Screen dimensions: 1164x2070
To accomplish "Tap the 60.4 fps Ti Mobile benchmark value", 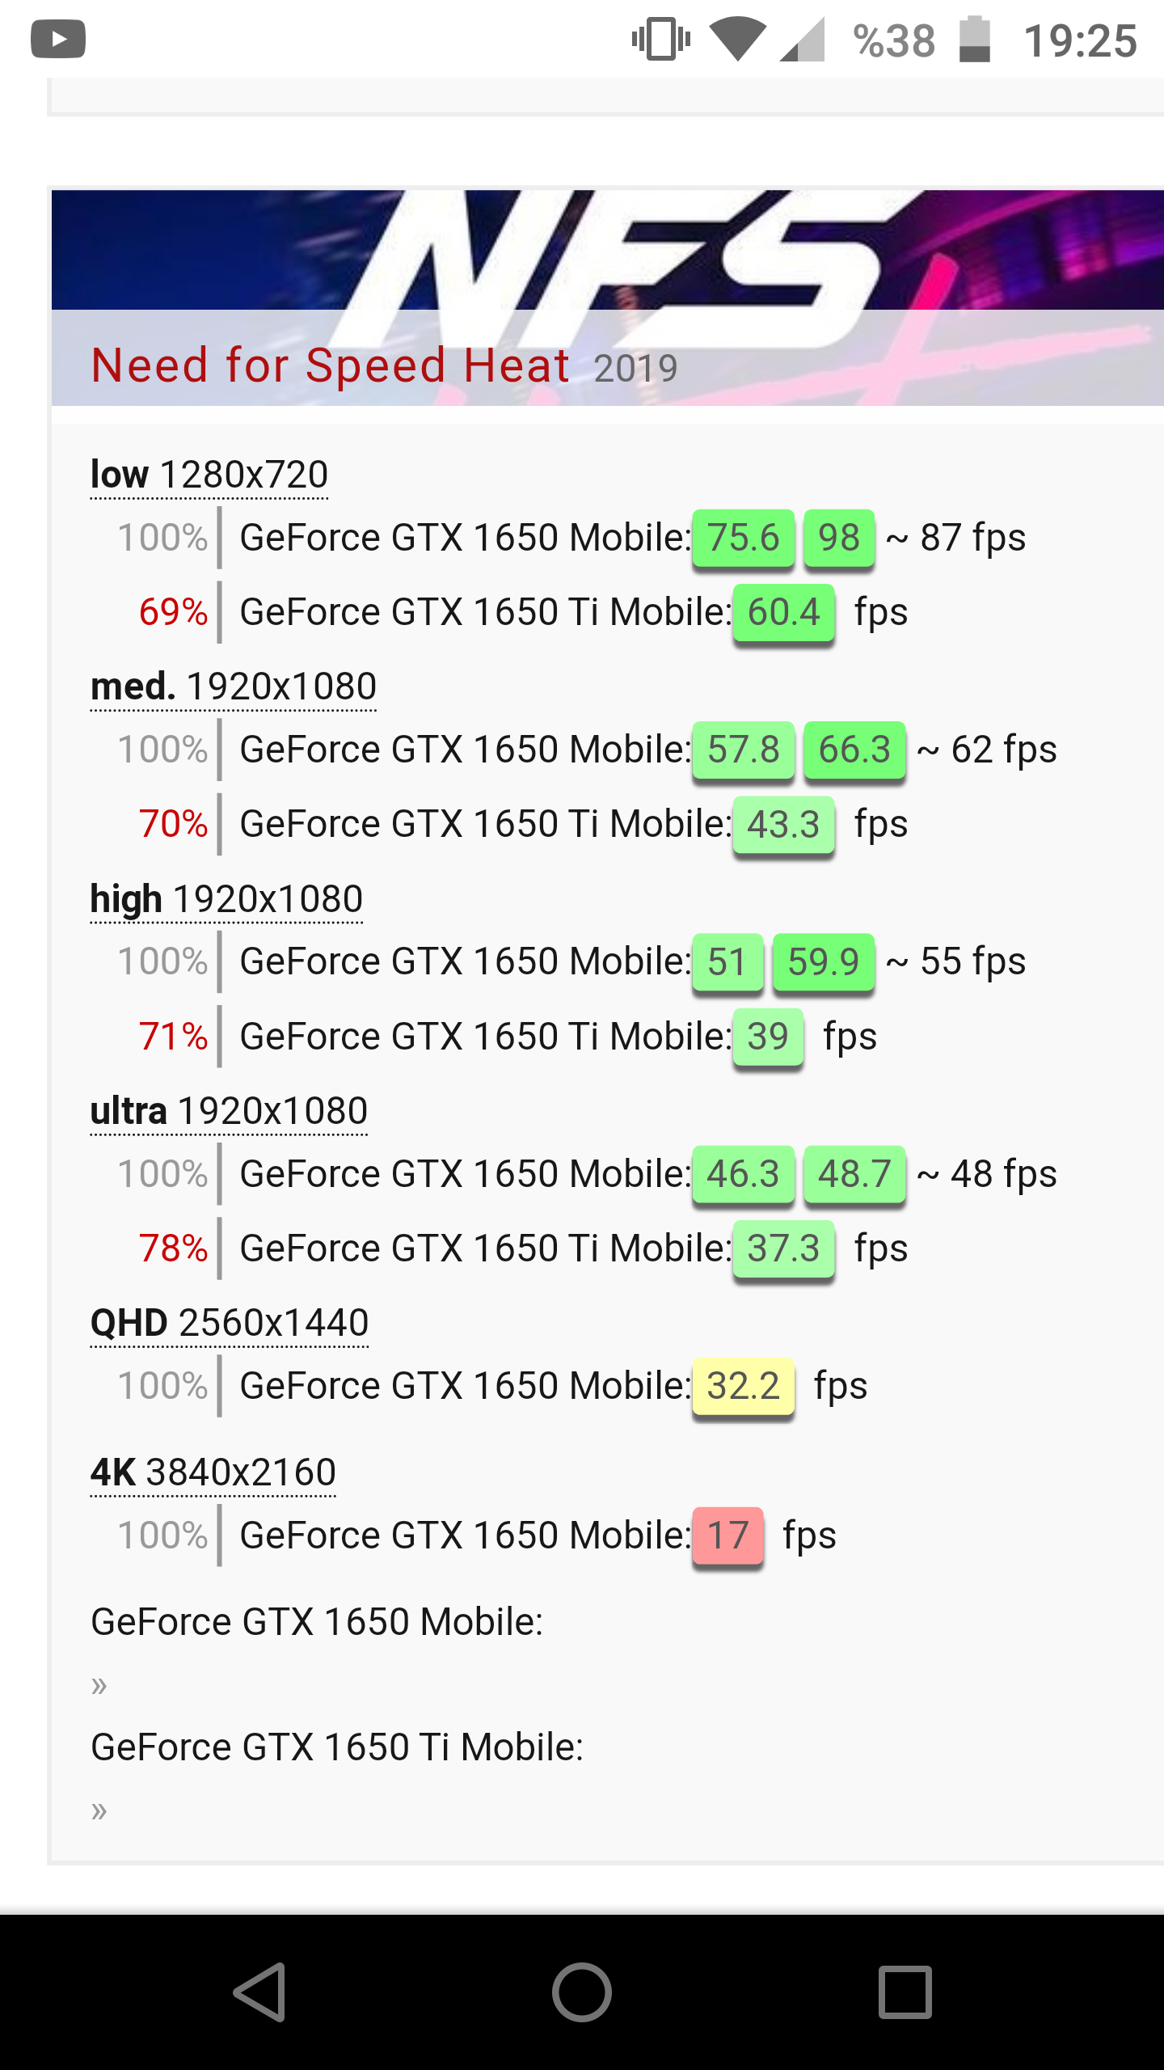I will click(x=783, y=612).
